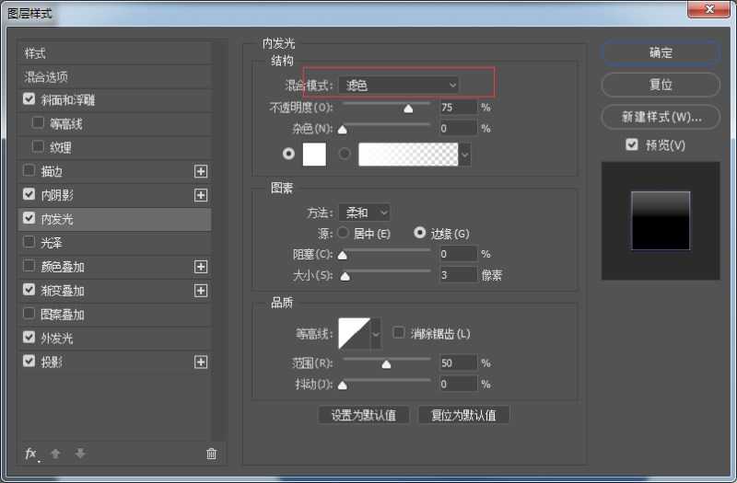Expand the 等高线 contour picker arrow
This screenshot has height=483, width=737.
click(376, 333)
